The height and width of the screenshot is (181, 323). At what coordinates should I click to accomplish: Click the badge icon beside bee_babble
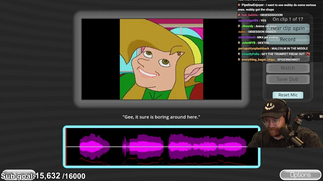click(239, 15)
